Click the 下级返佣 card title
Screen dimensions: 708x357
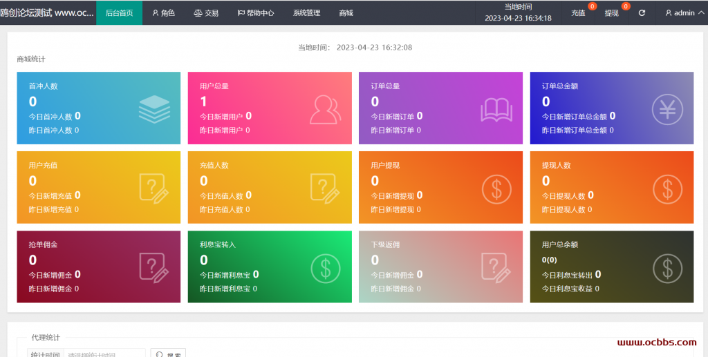pos(385,244)
